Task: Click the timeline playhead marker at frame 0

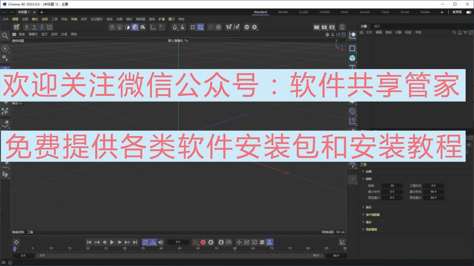Action: pyautogui.click(x=14, y=248)
